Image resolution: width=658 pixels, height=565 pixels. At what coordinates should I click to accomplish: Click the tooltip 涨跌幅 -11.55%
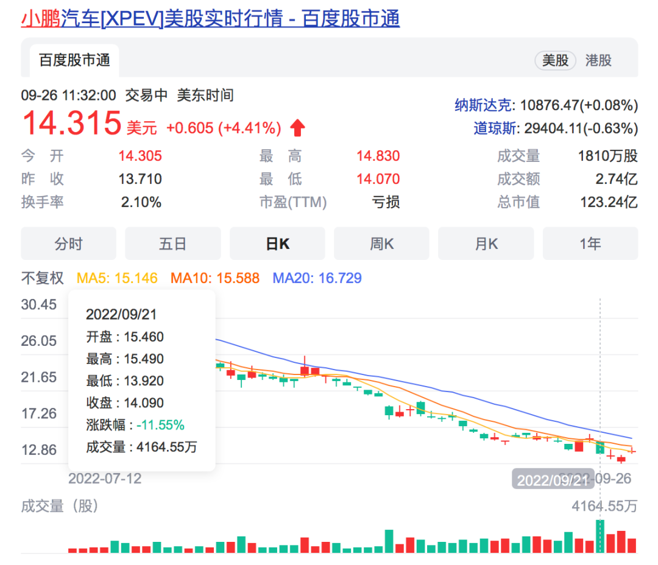pos(135,425)
